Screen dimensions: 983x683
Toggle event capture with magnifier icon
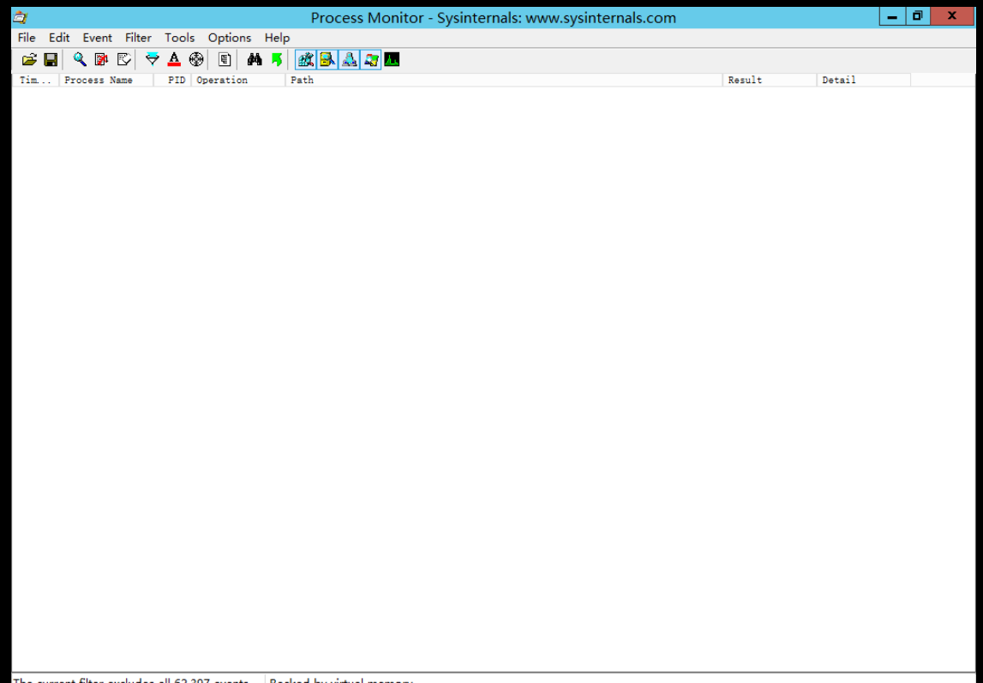(x=80, y=59)
